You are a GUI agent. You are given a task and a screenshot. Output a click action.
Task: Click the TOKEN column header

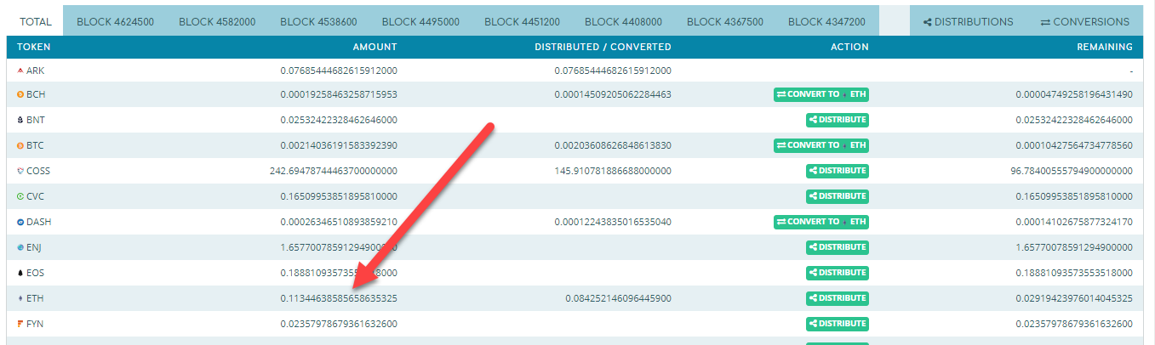click(34, 48)
